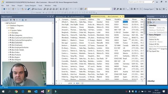Open Visual Studio from the taskbar
The image size is (168, 94).
click(42, 91)
